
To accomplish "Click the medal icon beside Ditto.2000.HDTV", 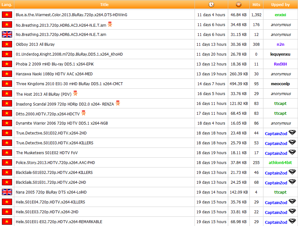I will (x=83, y=113).
